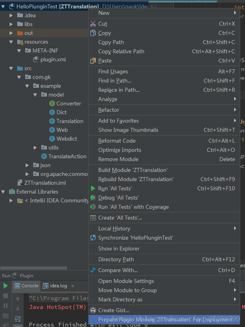Collapse the model package

pos(35,95)
